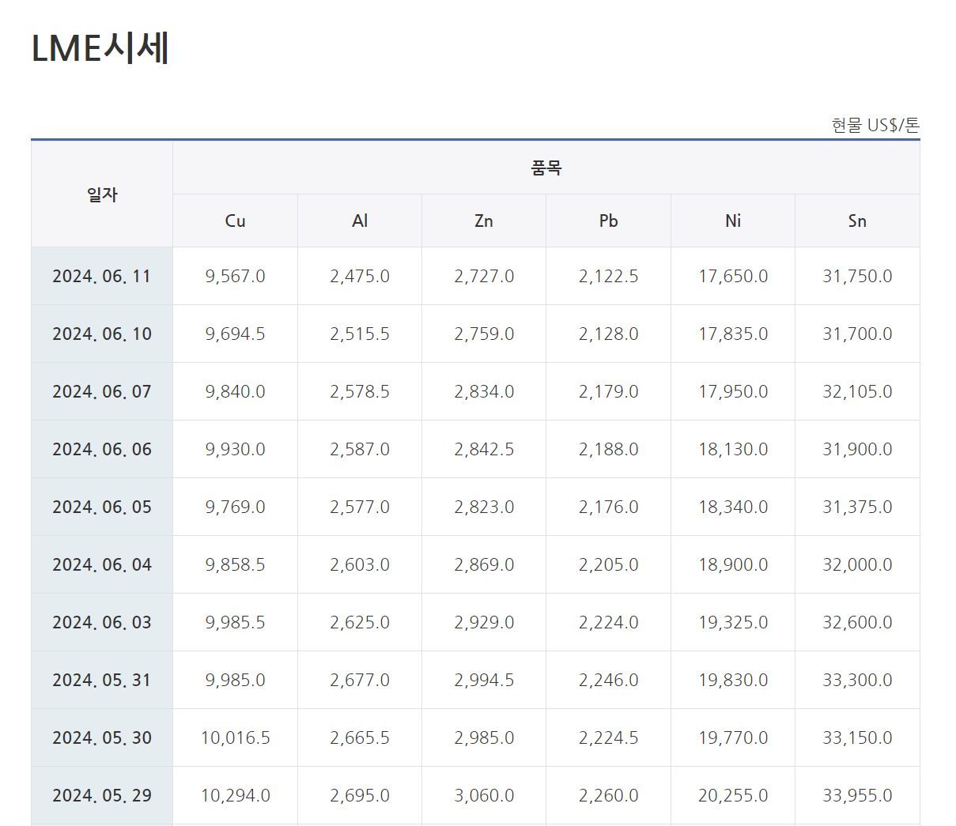Image resolution: width=956 pixels, height=826 pixels.
Task: Select the Zn column header
Action: click(484, 221)
